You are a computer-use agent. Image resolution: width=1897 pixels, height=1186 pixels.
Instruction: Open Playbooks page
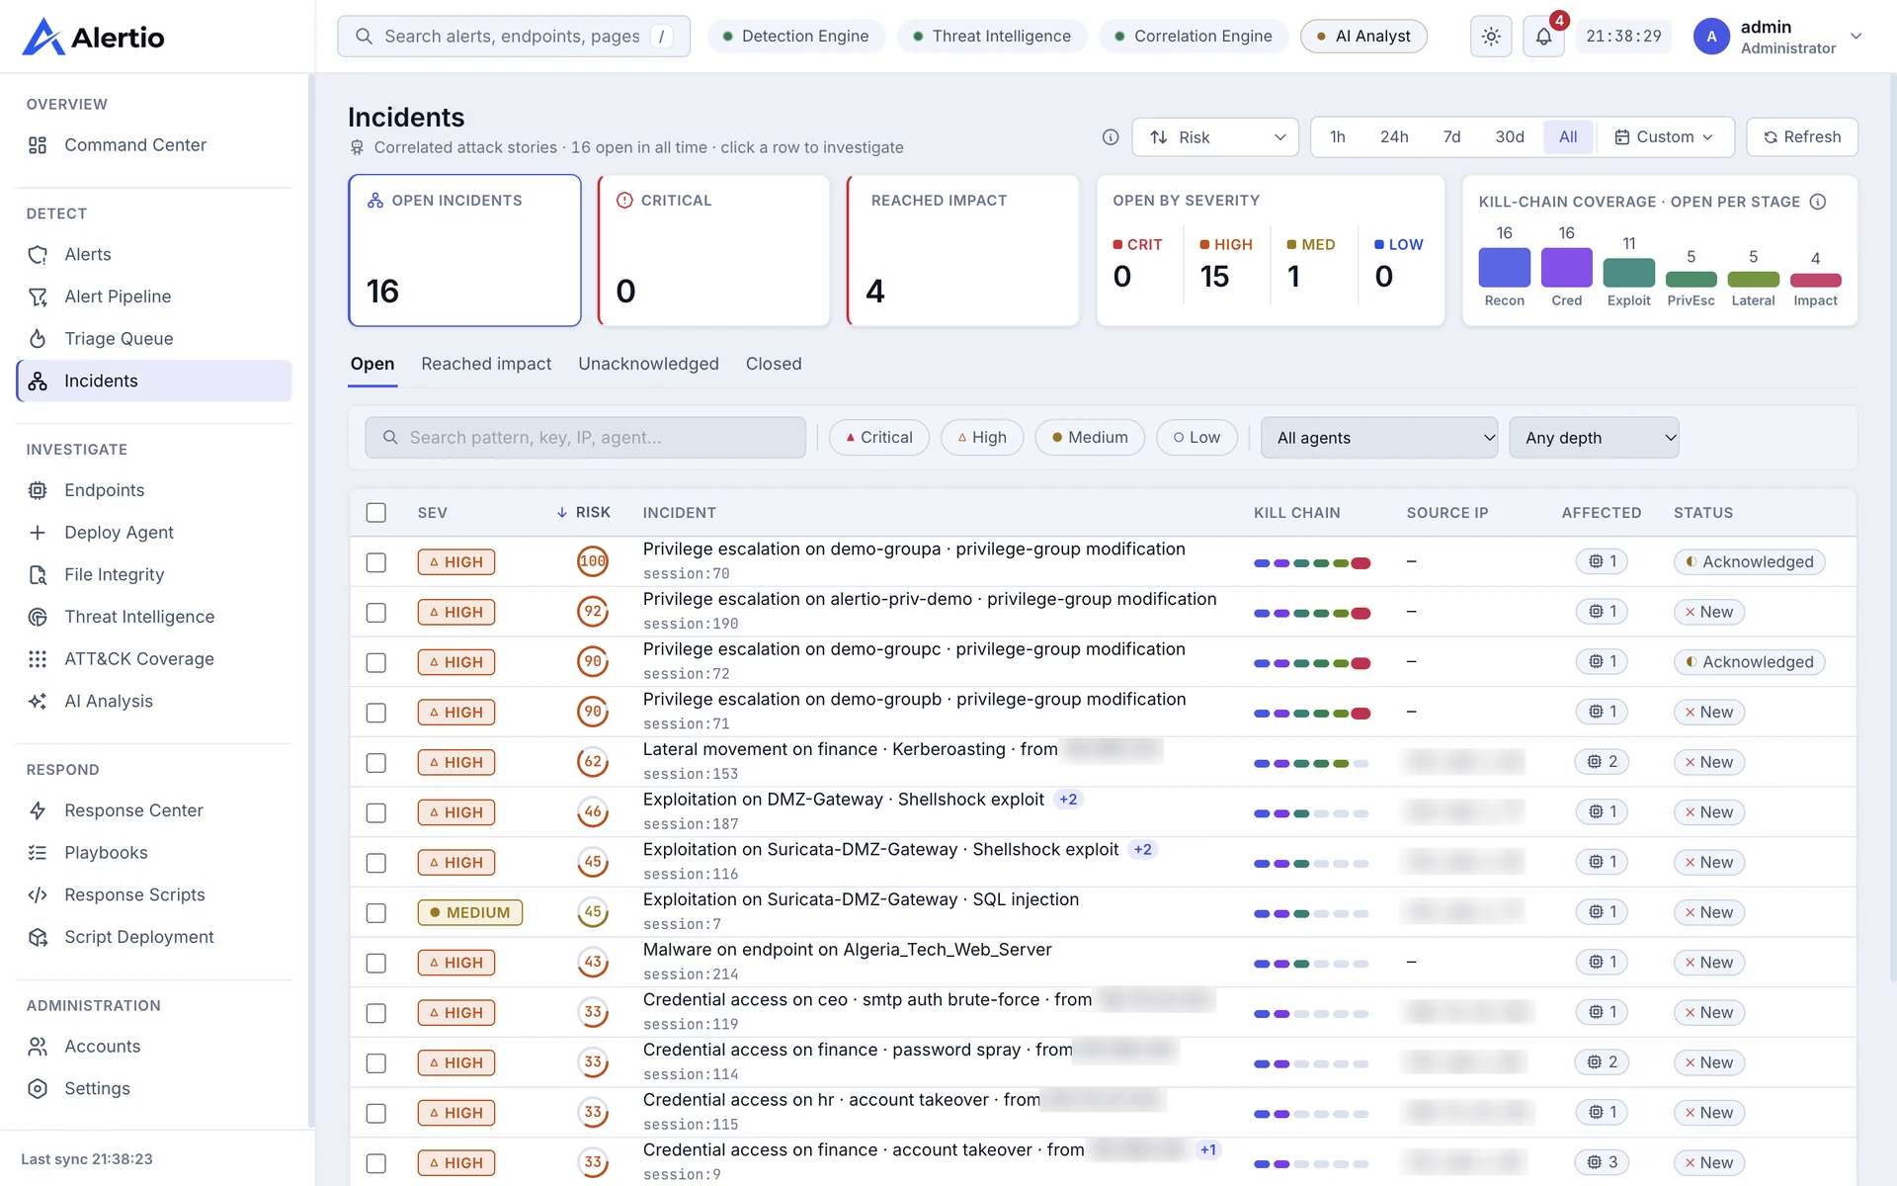154,853
